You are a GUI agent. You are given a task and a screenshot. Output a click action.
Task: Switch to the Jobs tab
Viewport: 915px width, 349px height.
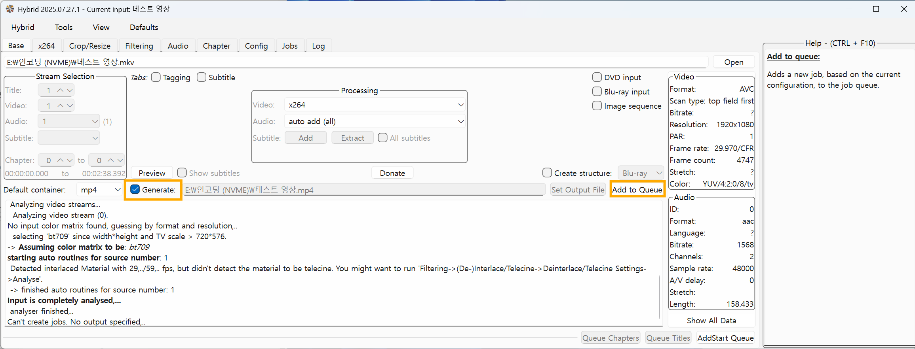tap(290, 46)
